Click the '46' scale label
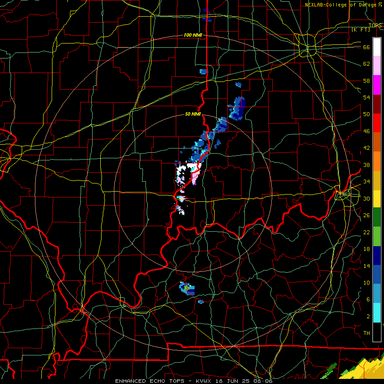This screenshot has width=384, height=384. tap(367, 131)
